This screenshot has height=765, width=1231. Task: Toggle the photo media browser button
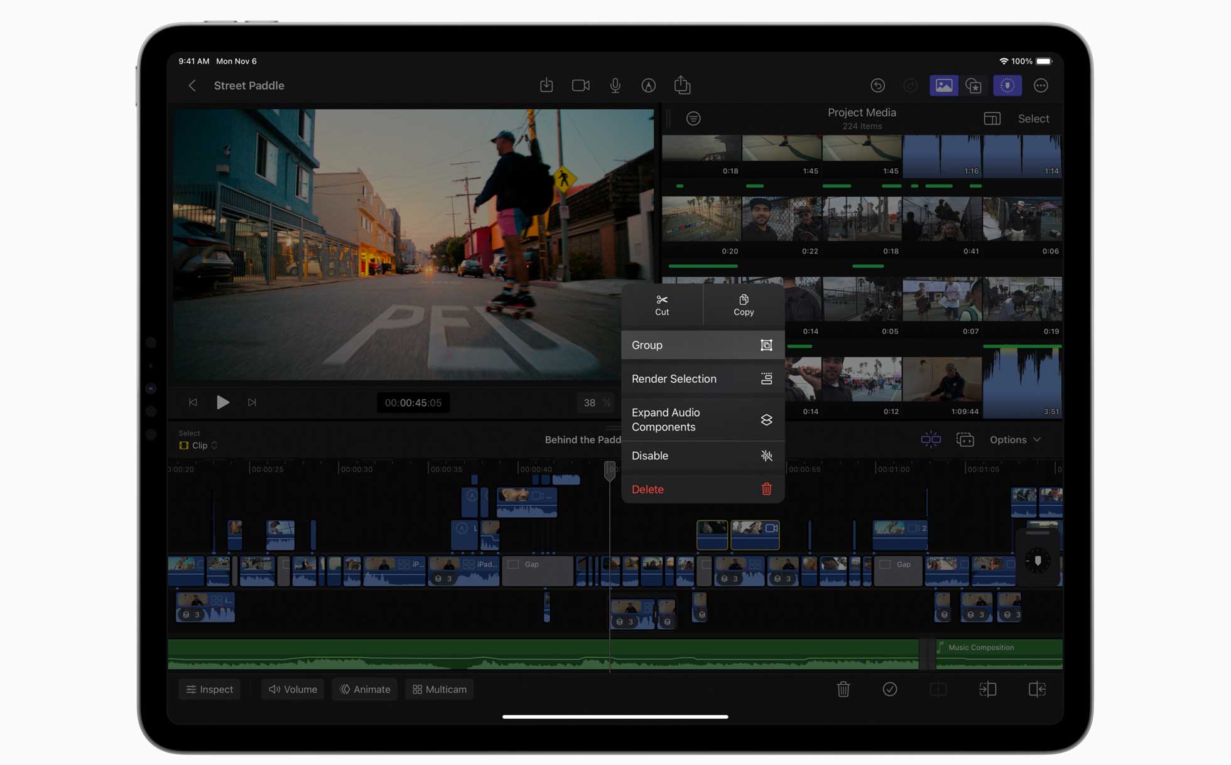pos(943,85)
